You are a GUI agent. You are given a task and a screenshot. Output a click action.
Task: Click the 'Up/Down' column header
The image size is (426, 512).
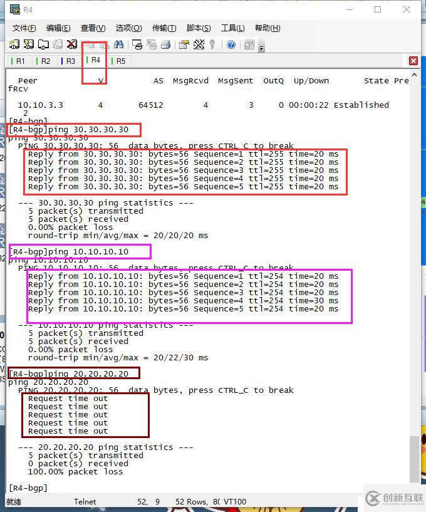(x=311, y=81)
